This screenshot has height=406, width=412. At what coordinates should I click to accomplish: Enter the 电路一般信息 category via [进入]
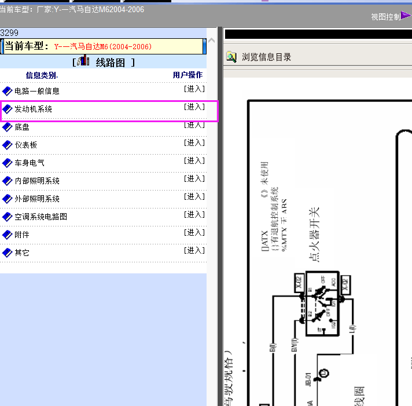coord(194,89)
